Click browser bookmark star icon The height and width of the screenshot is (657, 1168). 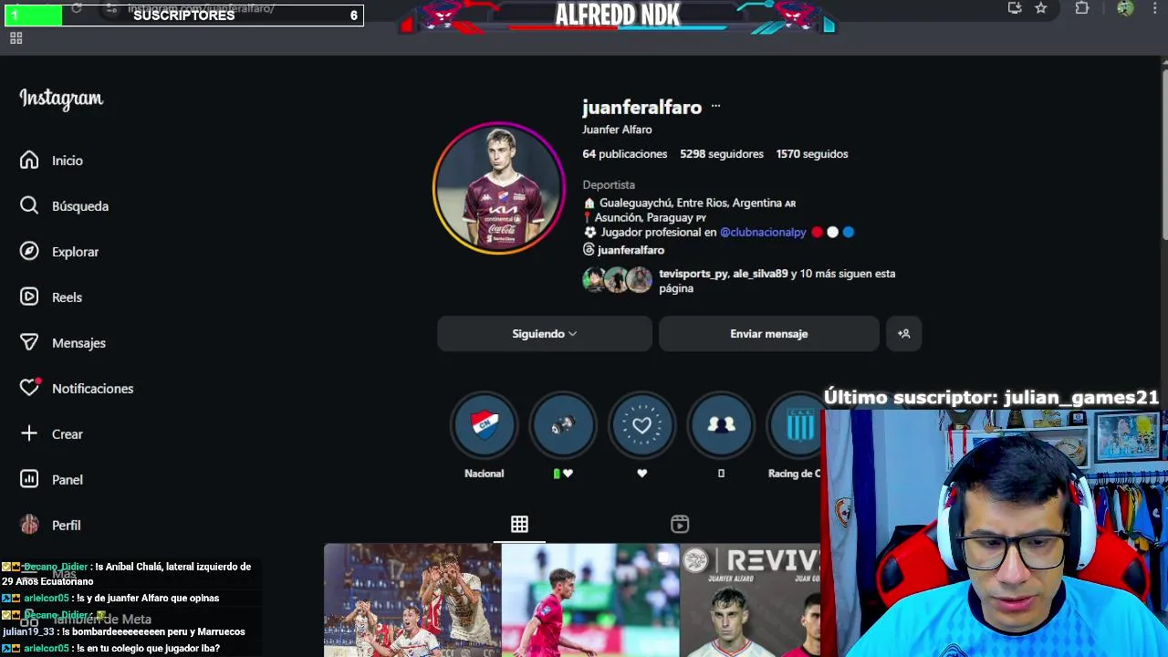click(x=1041, y=8)
